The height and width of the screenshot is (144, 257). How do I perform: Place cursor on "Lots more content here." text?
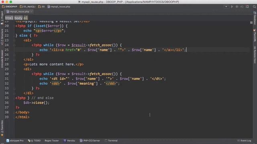tap(53, 64)
